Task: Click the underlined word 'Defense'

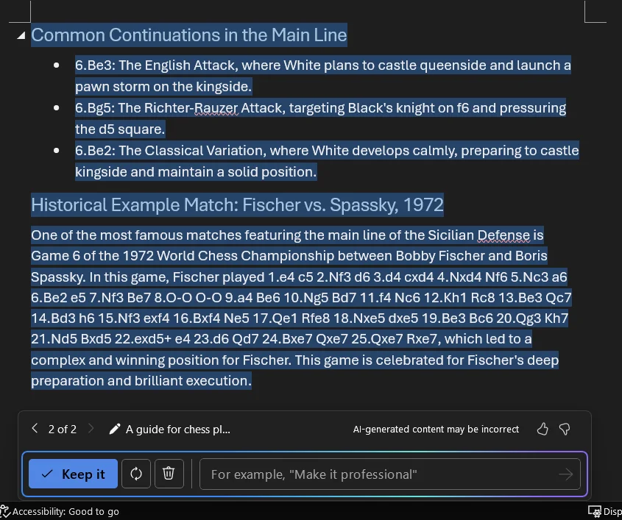Action: tap(503, 235)
